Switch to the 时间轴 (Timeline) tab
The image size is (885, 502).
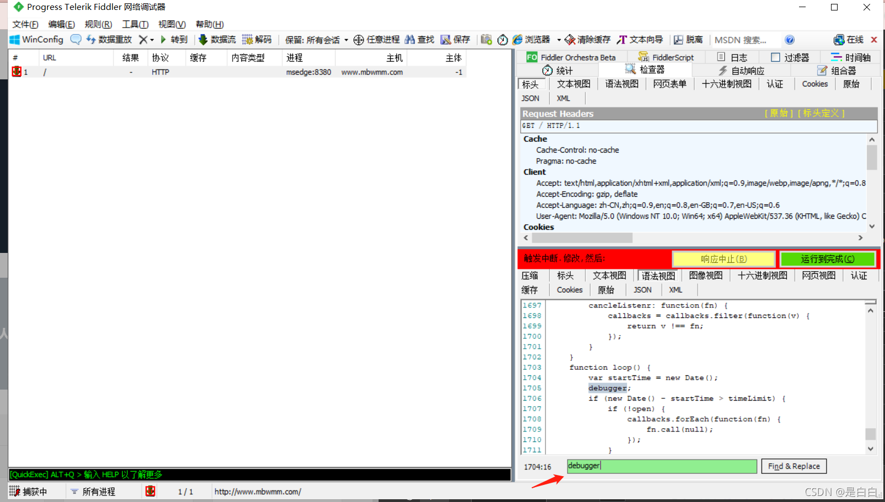coord(851,57)
